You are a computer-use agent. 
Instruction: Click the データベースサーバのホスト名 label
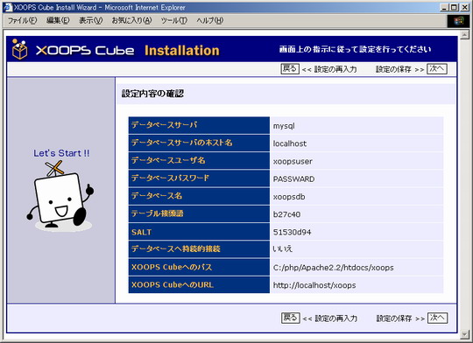click(x=182, y=143)
